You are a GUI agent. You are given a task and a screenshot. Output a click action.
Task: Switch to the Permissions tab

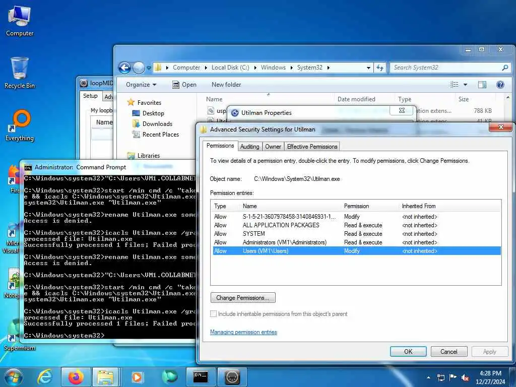[220, 146]
